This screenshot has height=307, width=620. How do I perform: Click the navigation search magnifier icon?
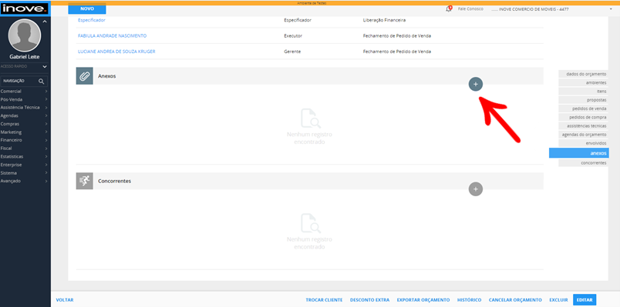coord(41,81)
